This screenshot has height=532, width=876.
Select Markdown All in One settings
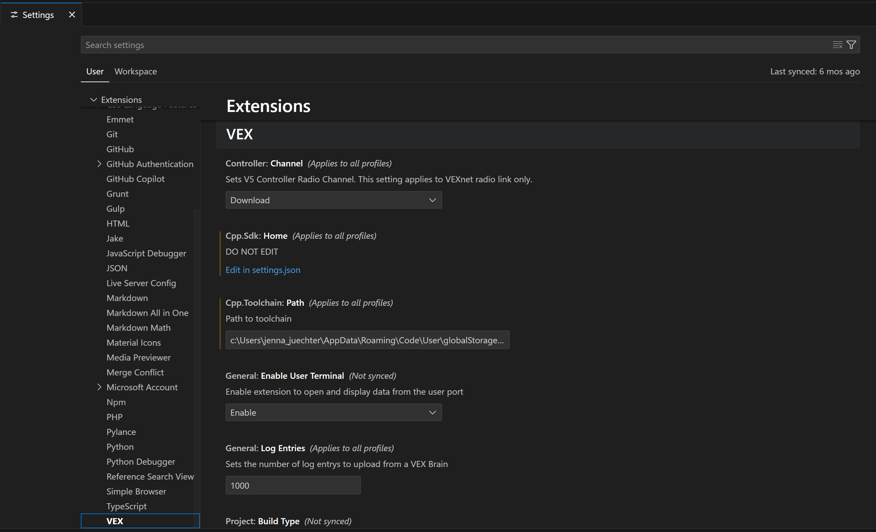click(x=147, y=313)
